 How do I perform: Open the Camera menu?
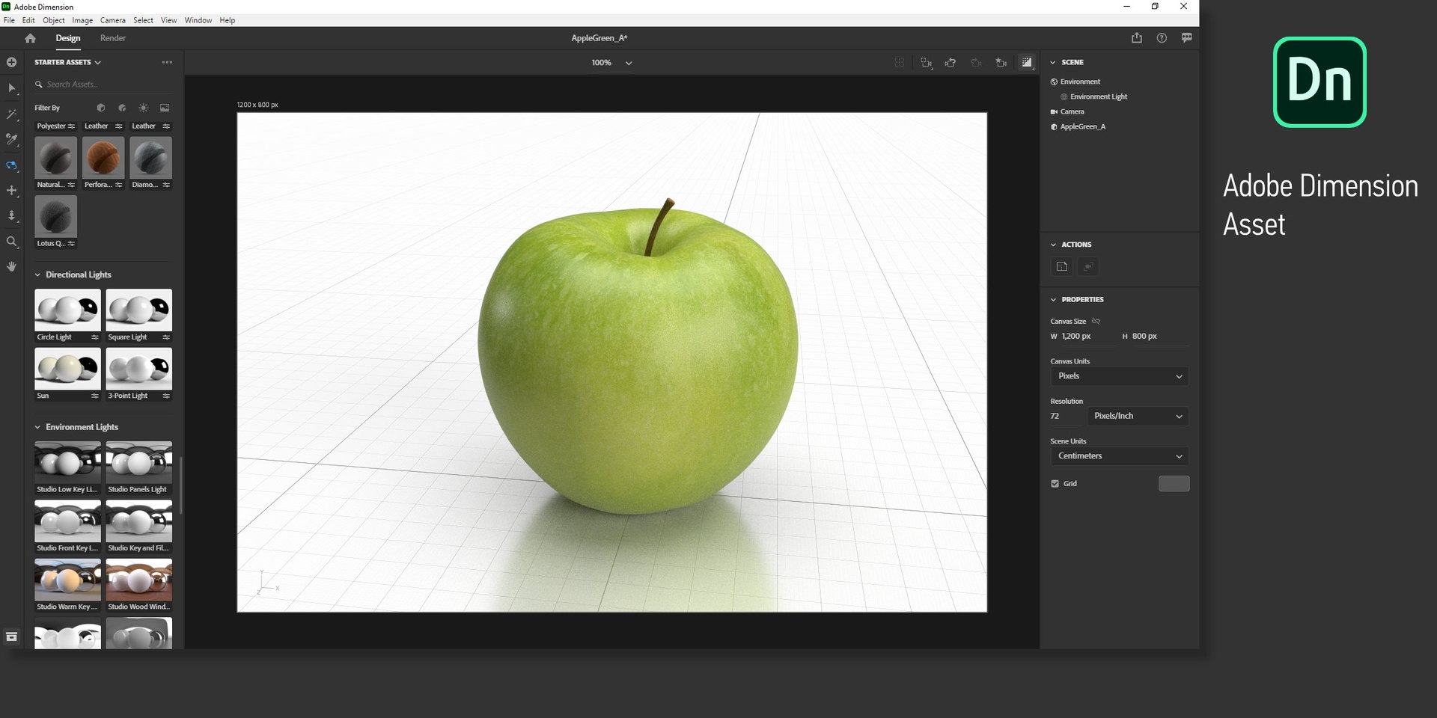click(x=113, y=20)
